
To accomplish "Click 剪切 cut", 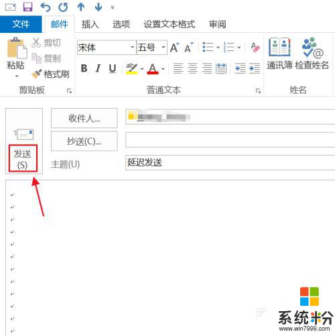I will [46, 42].
